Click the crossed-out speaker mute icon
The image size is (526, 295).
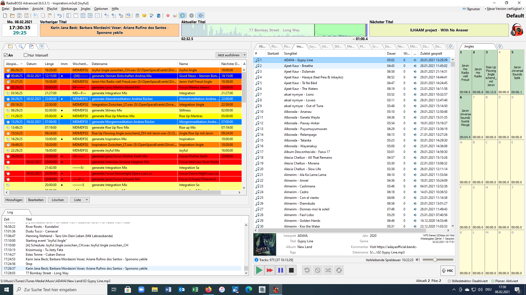point(201,16)
